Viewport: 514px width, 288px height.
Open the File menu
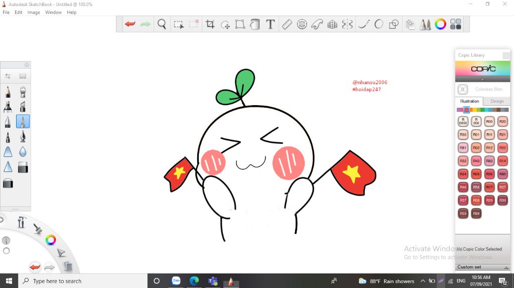pyautogui.click(x=6, y=13)
